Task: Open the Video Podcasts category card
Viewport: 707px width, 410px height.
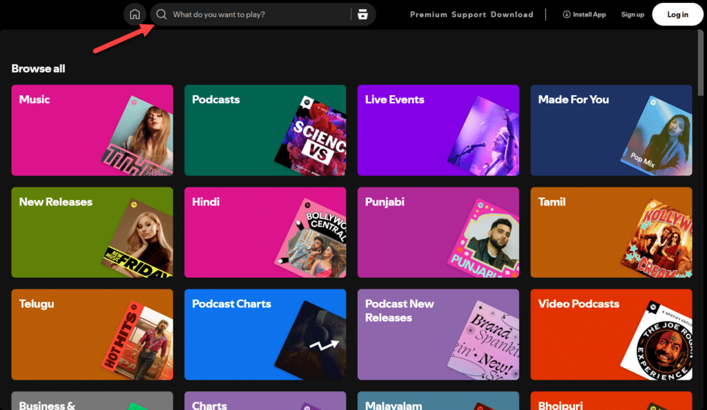Action: coord(611,334)
